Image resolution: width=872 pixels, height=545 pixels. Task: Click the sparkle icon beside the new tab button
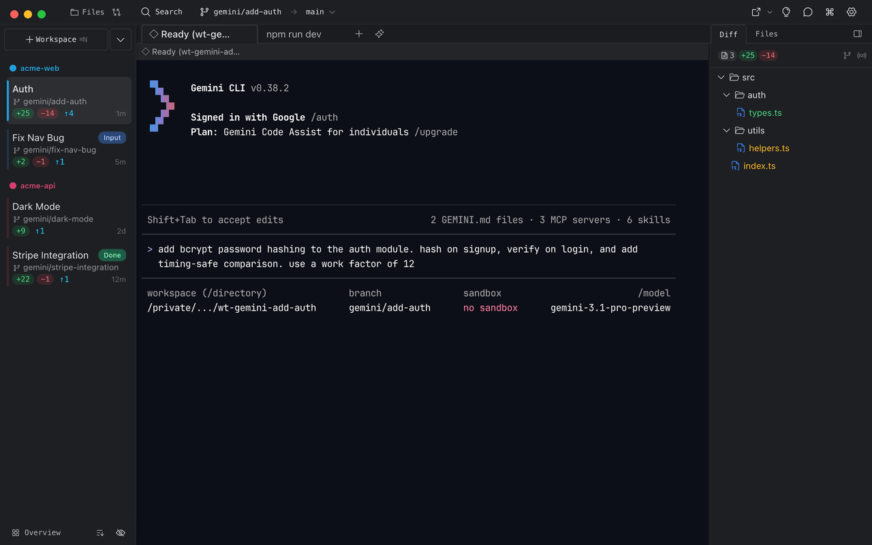pos(379,34)
